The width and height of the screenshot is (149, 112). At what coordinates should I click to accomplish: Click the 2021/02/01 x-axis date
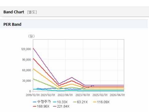[x=48, y=95]
